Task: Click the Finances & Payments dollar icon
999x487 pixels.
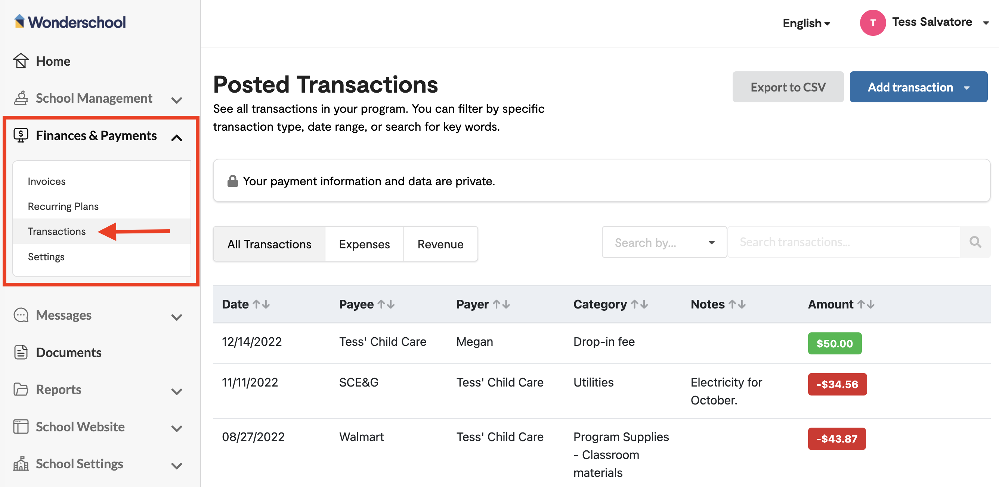Action: coord(21,135)
